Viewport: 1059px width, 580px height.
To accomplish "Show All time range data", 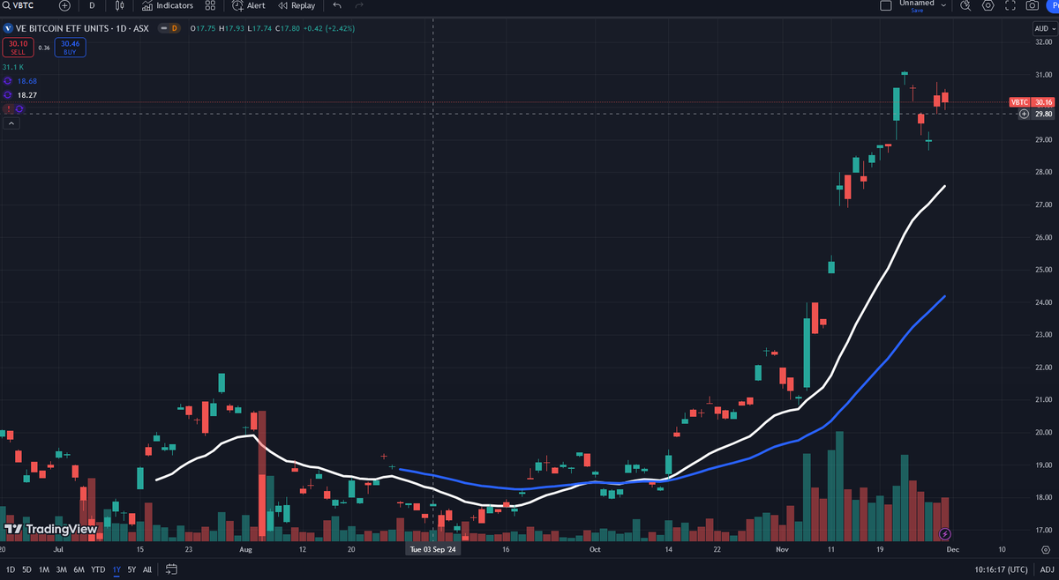I will pyautogui.click(x=147, y=569).
